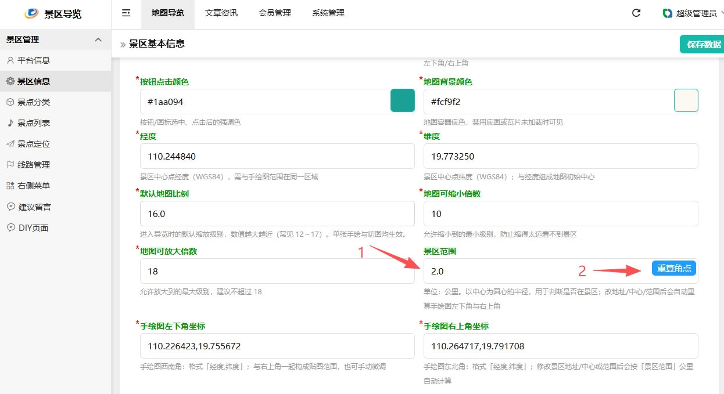The width and height of the screenshot is (724, 394).
Task: Click the 默认地图比例 input field
Action: tap(277, 214)
